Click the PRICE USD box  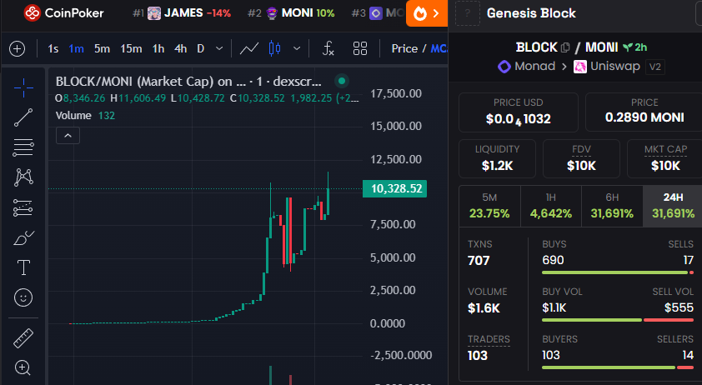[519, 112]
